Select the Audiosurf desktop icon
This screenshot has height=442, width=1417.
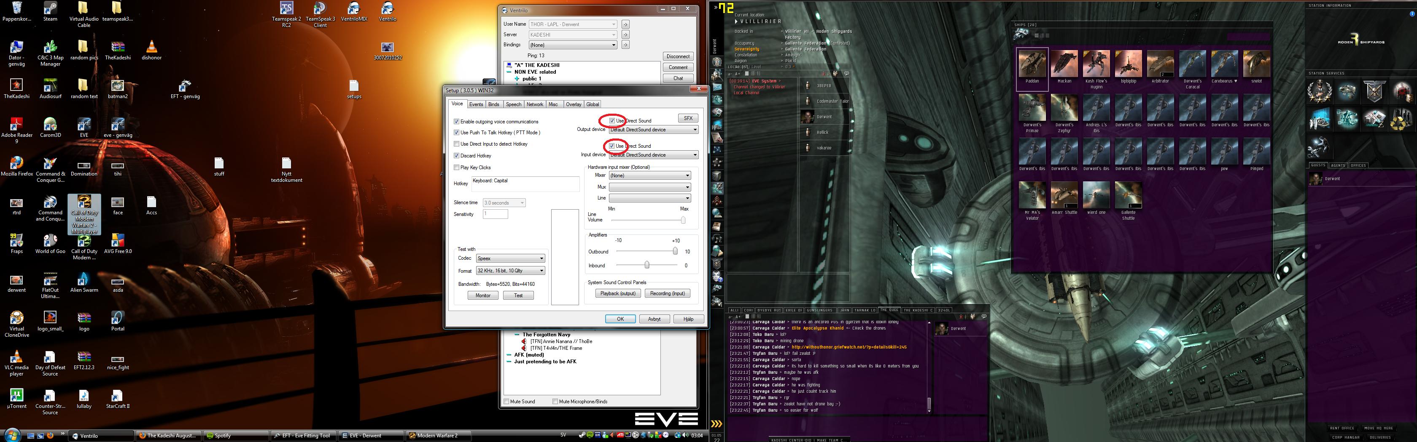50,89
